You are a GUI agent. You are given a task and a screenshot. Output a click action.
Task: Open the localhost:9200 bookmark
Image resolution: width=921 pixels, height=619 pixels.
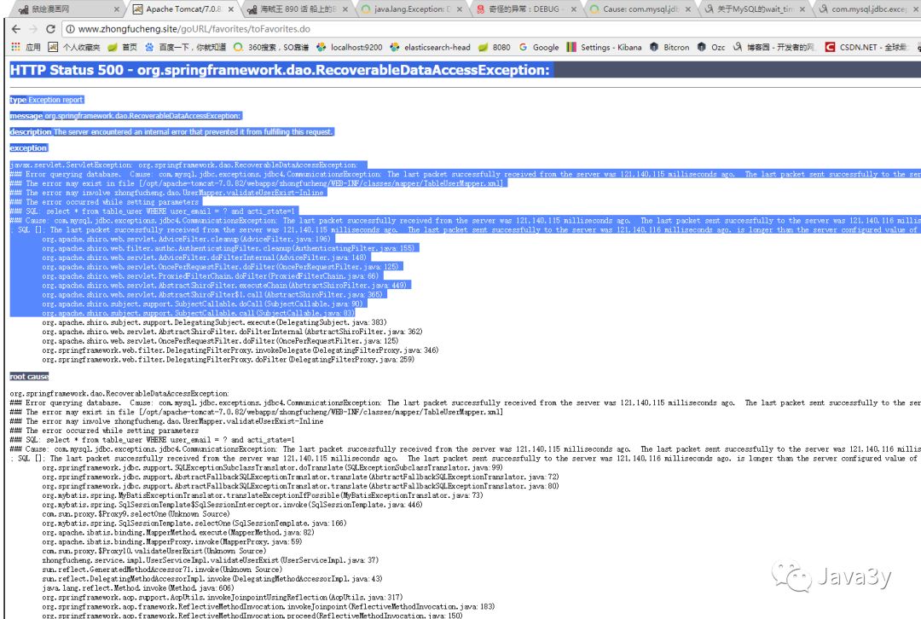[349, 47]
